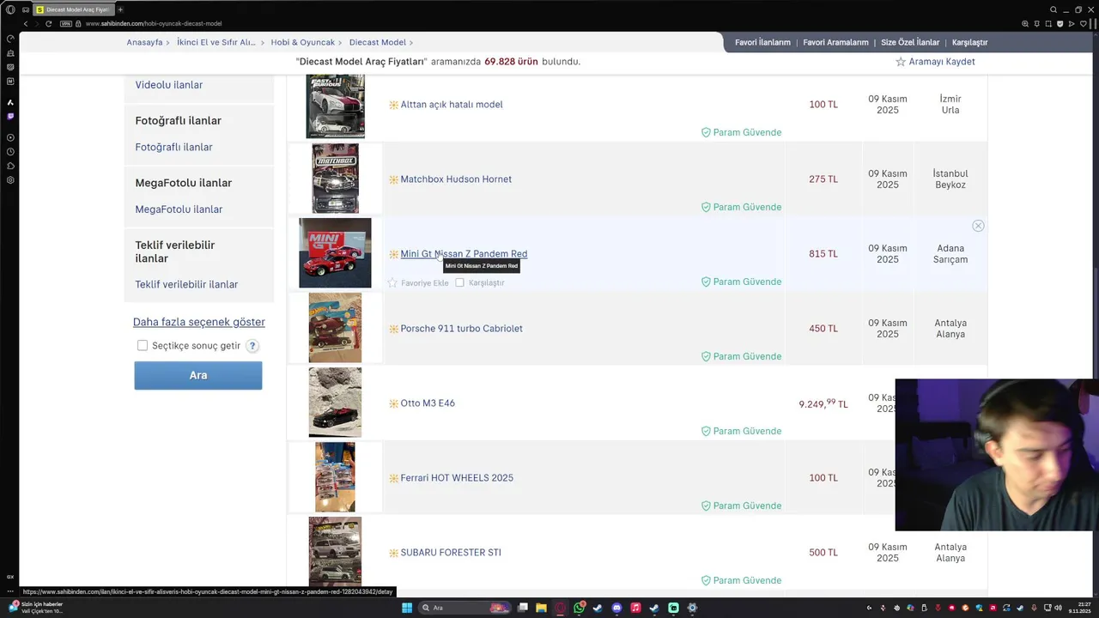Click the 815 TL price of Mini Gt
The image size is (1099, 618).
tap(823, 254)
